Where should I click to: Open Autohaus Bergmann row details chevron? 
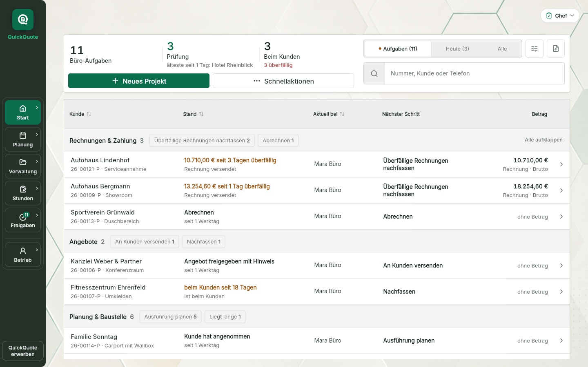tap(561, 190)
